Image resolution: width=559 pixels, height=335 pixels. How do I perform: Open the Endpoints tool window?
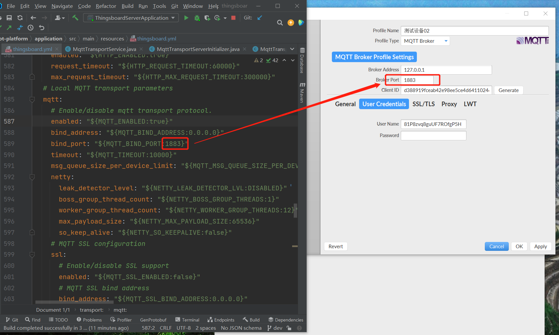click(x=221, y=320)
